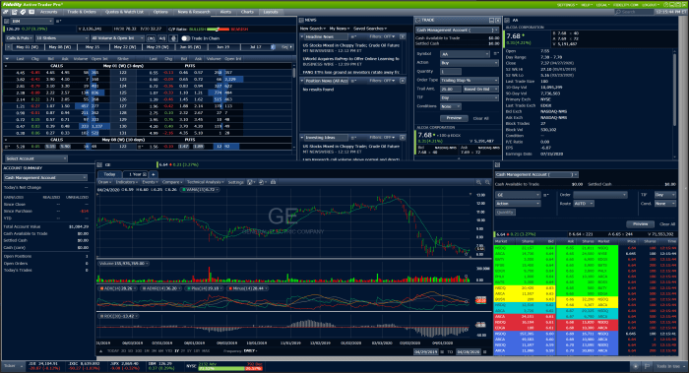Open 'UWorld Acquires RxPrep' headline
Screen dimensions: 689x373
[351, 58]
